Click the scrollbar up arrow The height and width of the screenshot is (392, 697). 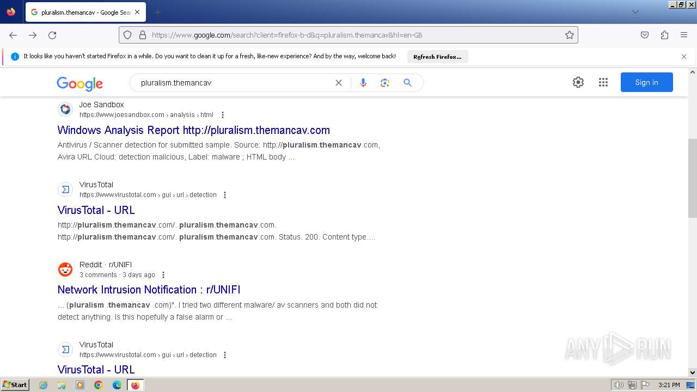pyautogui.click(x=693, y=72)
